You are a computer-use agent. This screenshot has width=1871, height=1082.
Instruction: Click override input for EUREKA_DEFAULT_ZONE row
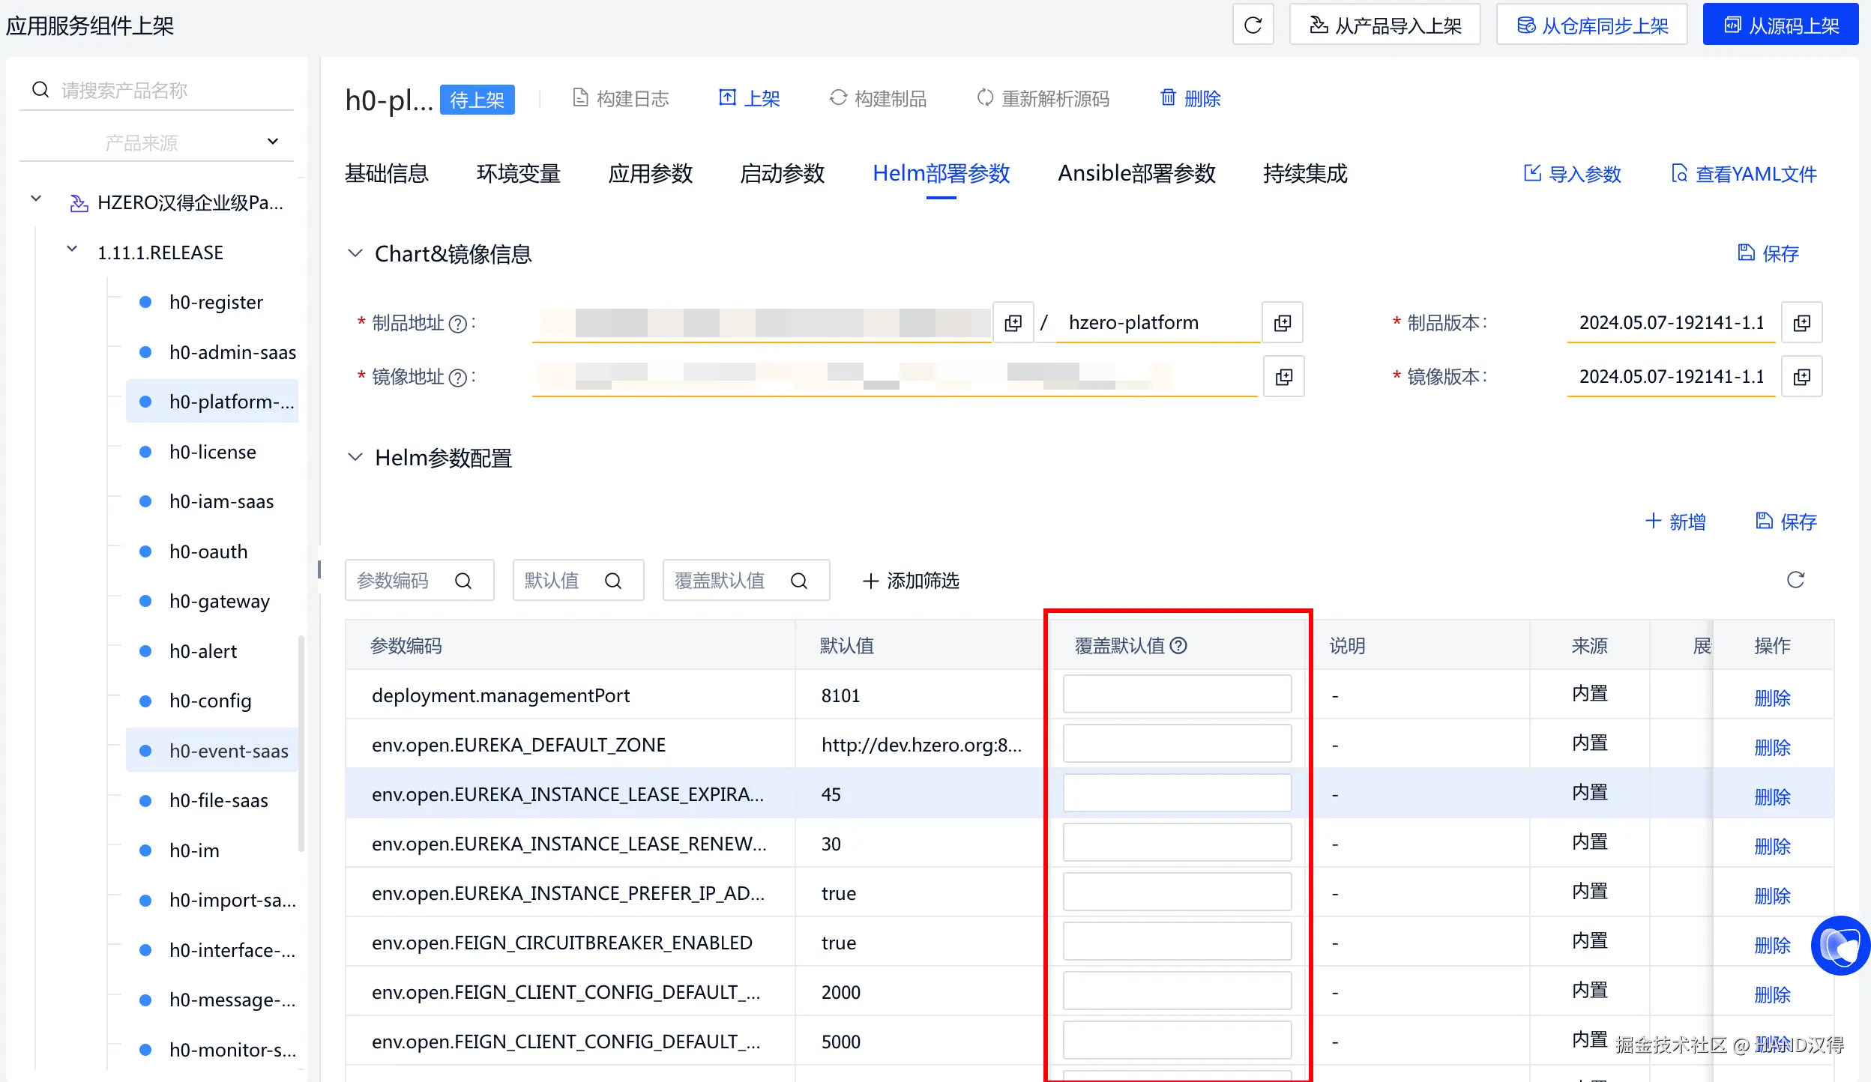pos(1177,744)
